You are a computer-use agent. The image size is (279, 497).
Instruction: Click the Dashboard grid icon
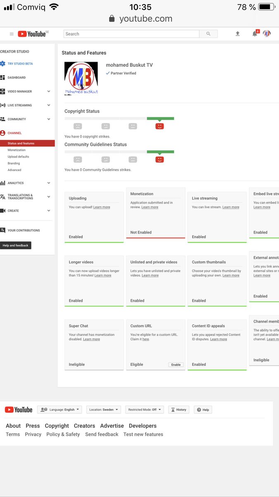pos(2,77)
